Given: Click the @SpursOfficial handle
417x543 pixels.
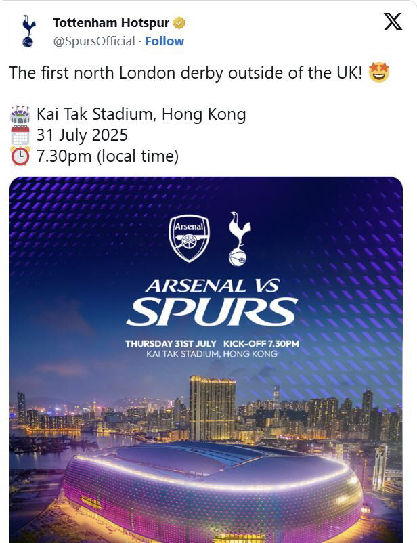Looking at the screenshot, I should pyautogui.click(x=94, y=41).
